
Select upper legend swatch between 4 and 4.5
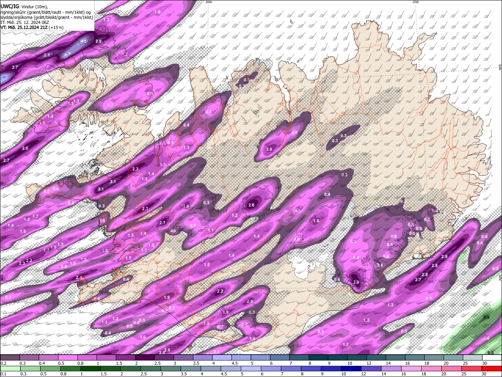[x=222, y=358]
